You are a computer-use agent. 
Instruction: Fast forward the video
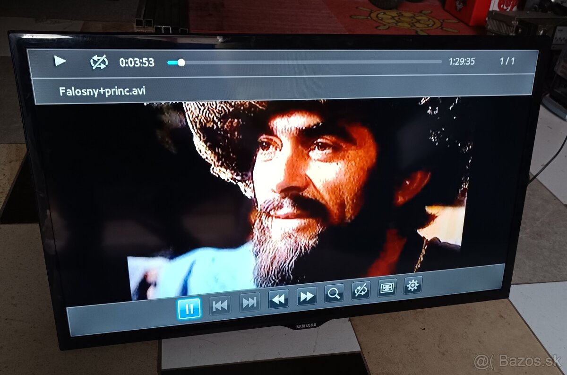[x=307, y=297]
